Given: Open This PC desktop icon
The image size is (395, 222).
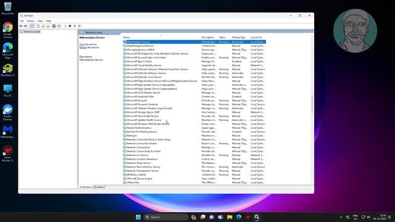Looking at the screenshot, I should pyautogui.click(x=7, y=91).
